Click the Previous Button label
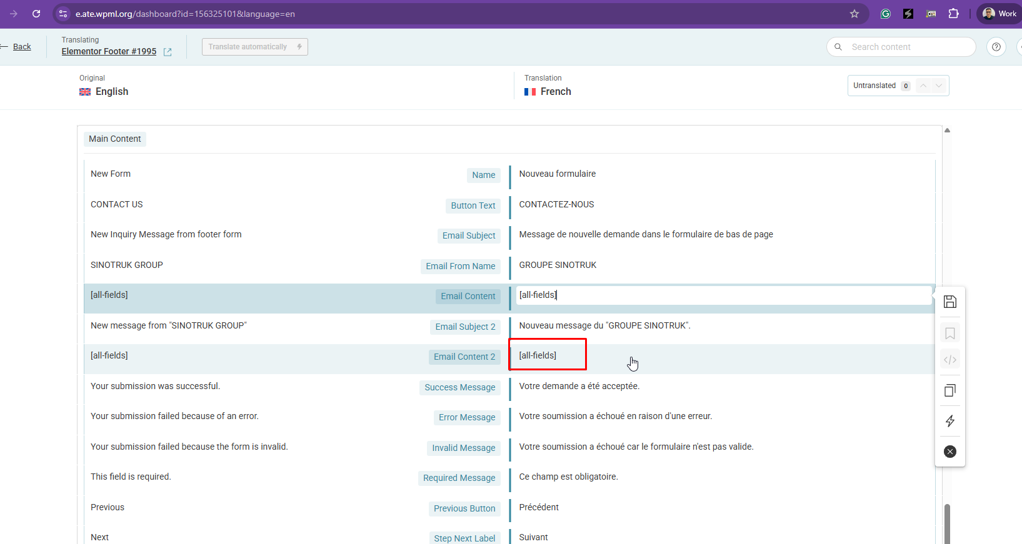1022x544 pixels. click(x=464, y=508)
